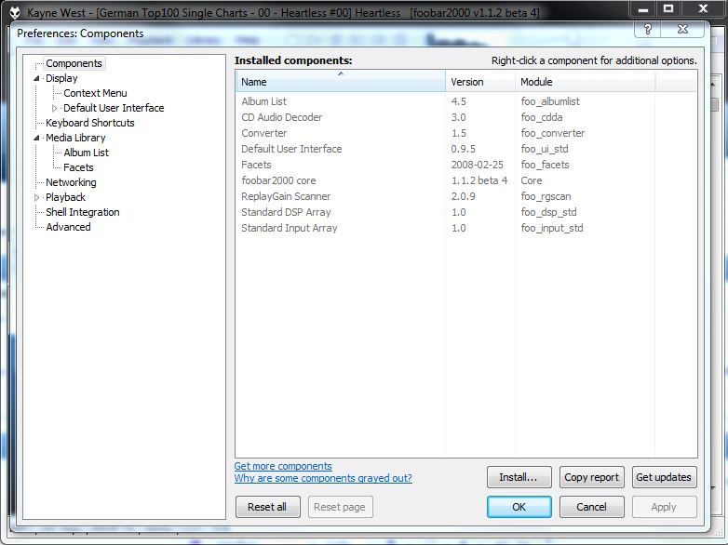Follow the Get more components link

coord(283,466)
